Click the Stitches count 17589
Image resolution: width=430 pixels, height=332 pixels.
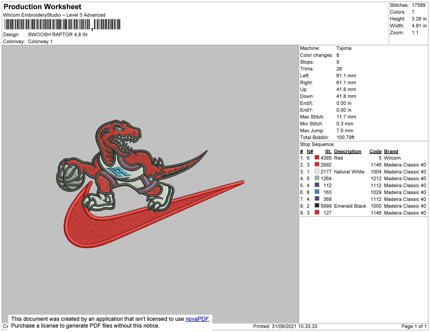coord(419,5)
